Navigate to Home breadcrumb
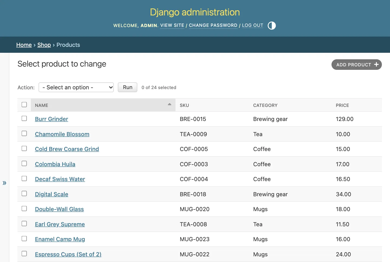Viewport: 390px width, 262px height. [24, 45]
